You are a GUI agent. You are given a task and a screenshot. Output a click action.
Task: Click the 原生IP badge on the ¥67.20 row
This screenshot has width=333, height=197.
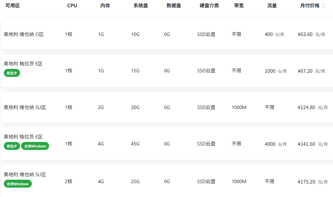coord(12,73)
